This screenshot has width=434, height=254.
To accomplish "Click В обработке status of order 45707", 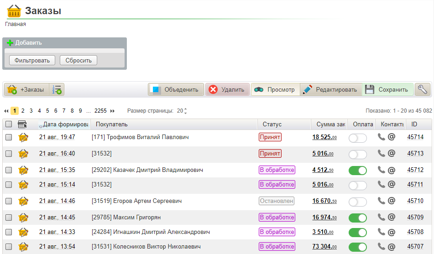I will point(277,247).
